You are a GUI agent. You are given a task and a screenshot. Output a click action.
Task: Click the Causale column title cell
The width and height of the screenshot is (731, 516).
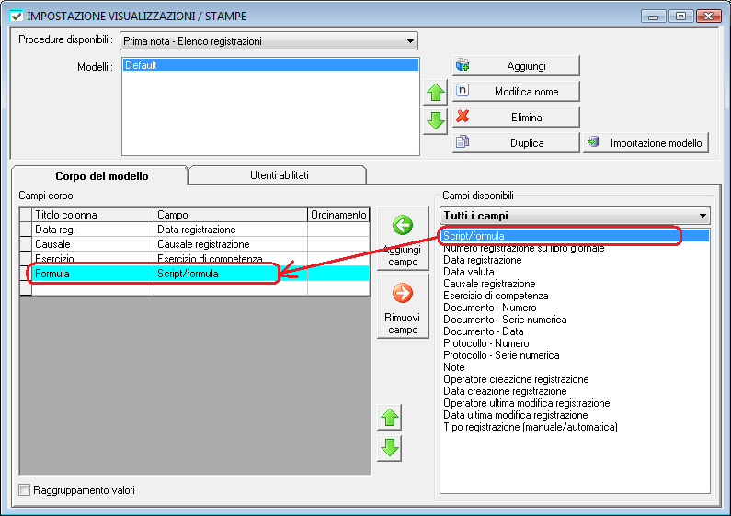pyautogui.click(x=93, y=244)
